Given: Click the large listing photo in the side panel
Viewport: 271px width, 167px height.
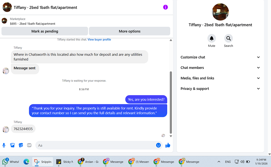Looking at the screenshot, I should coord(220,12).
